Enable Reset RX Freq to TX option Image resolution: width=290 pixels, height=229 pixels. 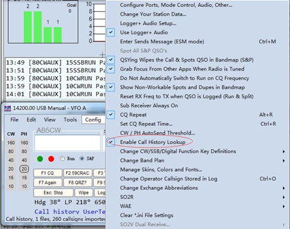click(x=187, y=96)
